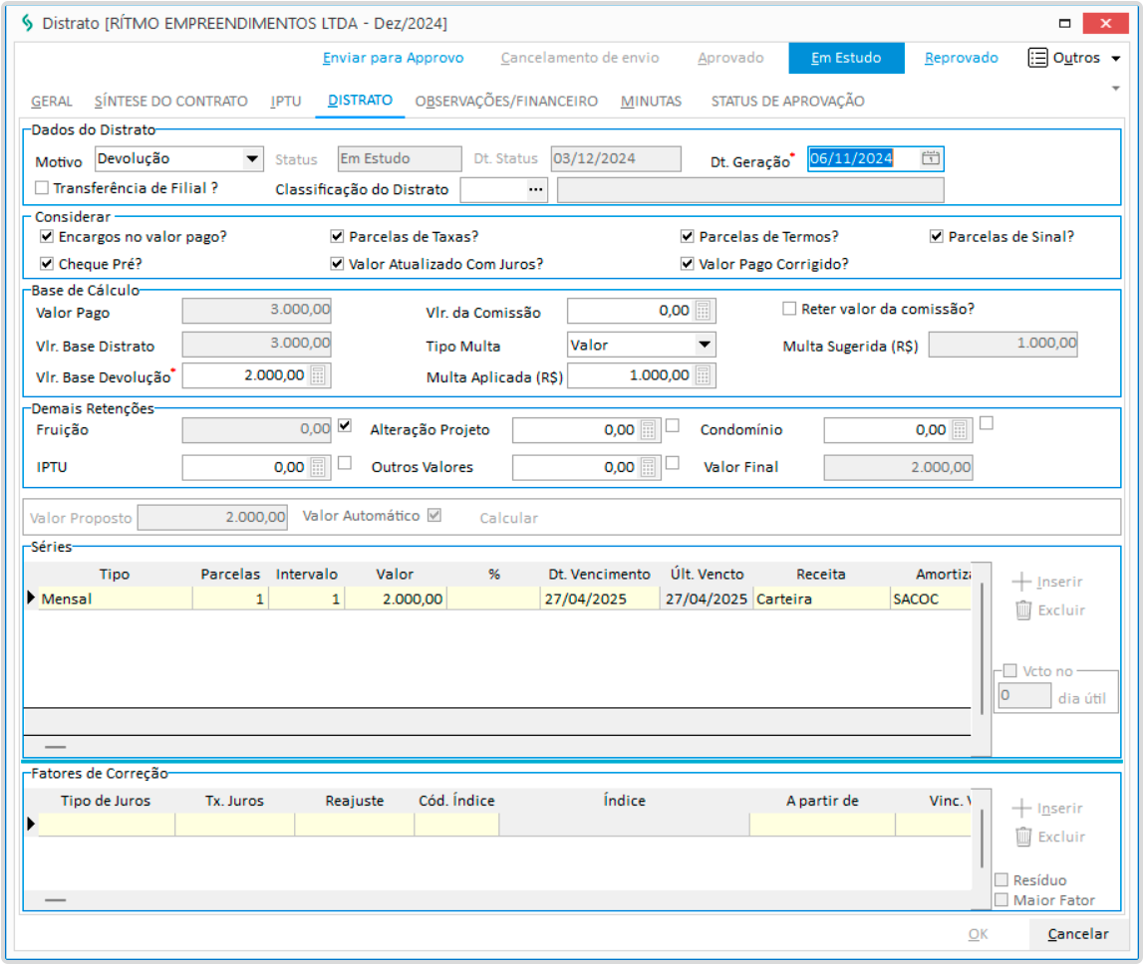Open calculator for Multa Aplicada field
Viewport: 1145px width, 965px height.
pos(704,375)
